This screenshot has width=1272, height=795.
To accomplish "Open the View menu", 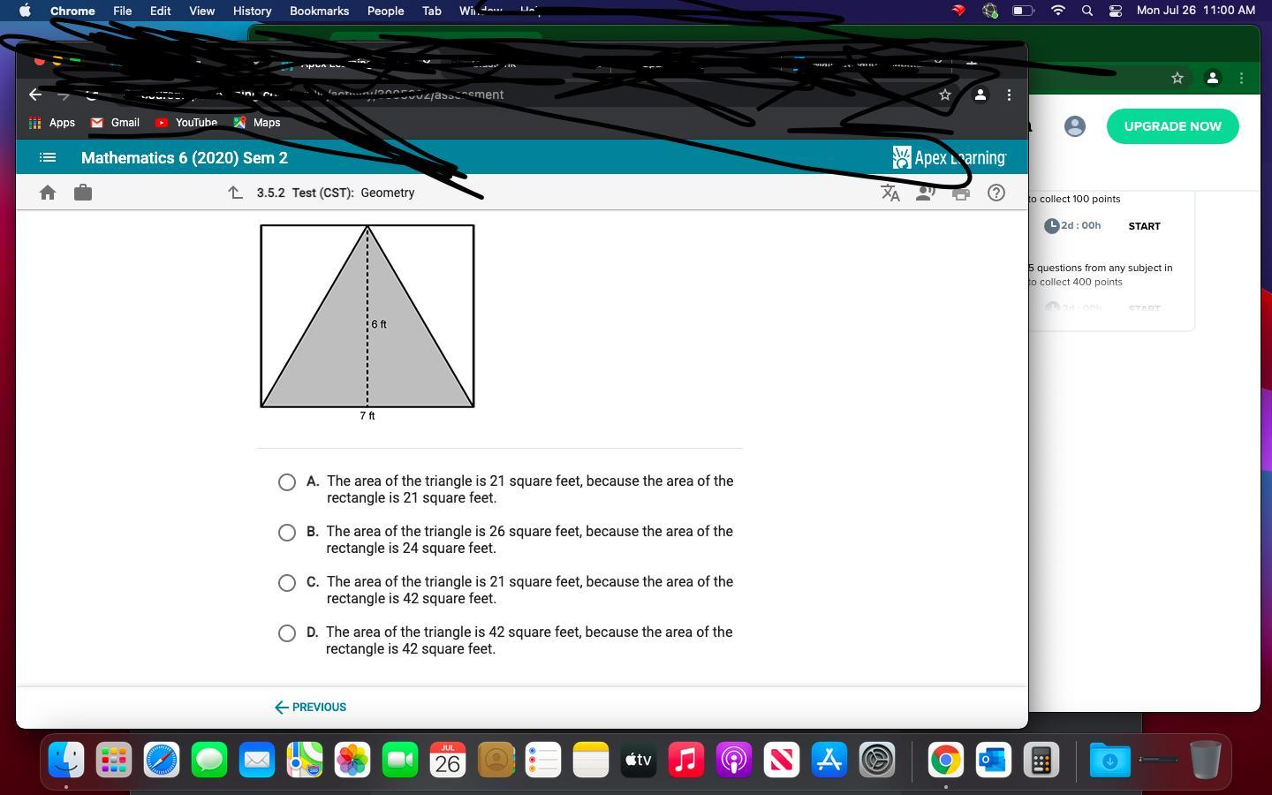I will click(x=201, y=11).
